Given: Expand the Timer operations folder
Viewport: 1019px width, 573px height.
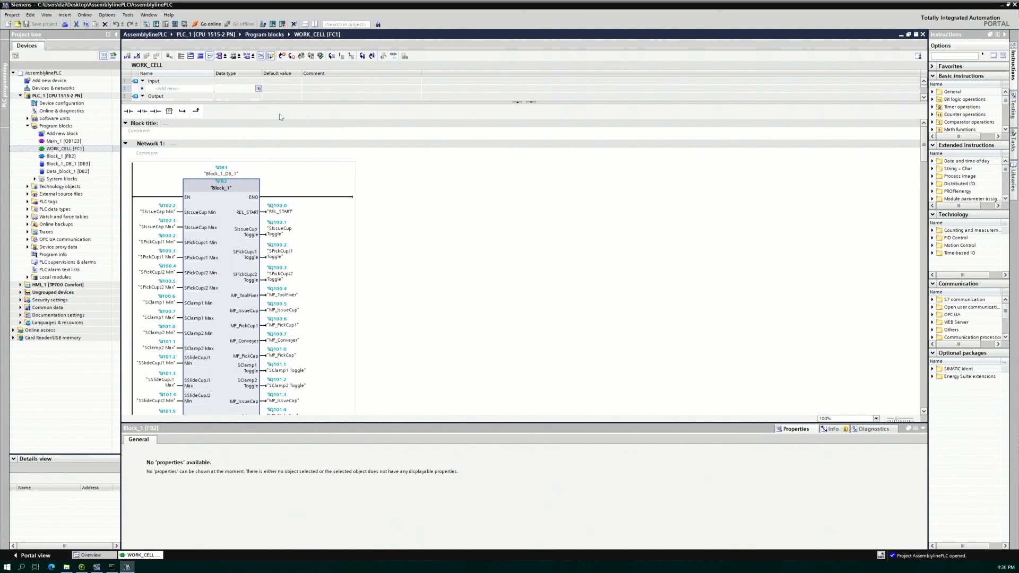Looking at the screenshot, I should click(x=932, y=107).
